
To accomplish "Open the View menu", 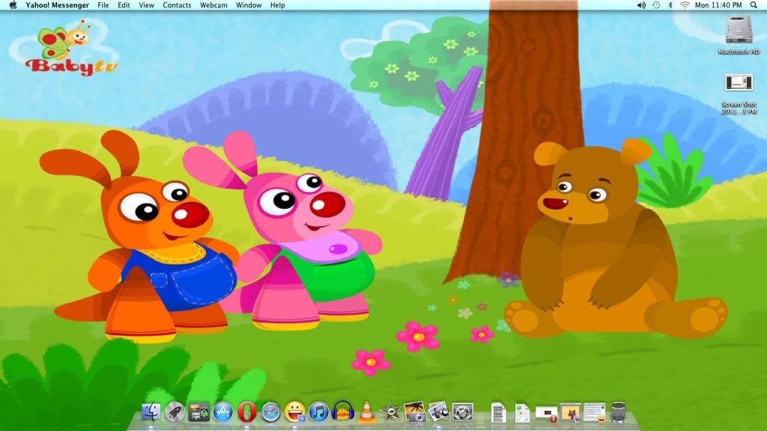I will coord(146,5).
